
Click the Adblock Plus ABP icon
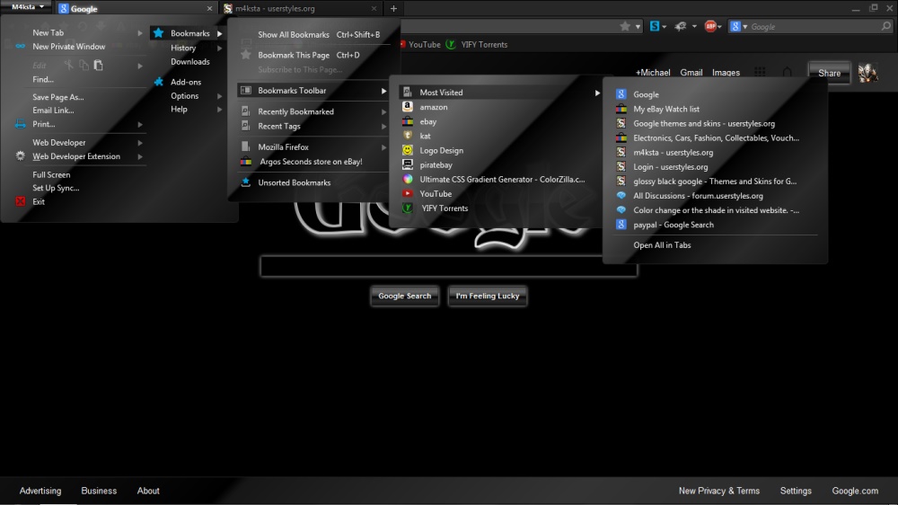coord(710,26)
